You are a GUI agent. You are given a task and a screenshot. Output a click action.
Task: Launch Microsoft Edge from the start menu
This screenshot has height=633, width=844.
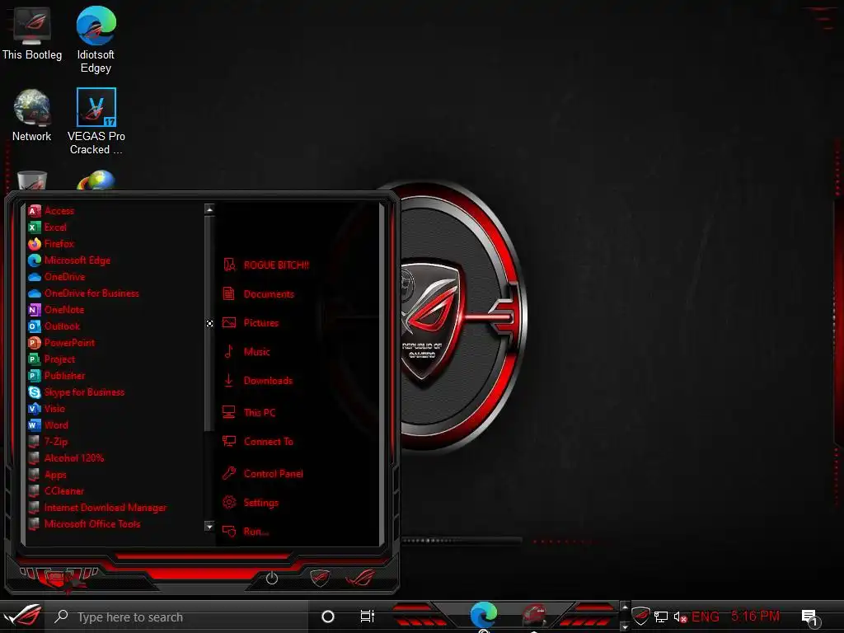pos(69,260)
